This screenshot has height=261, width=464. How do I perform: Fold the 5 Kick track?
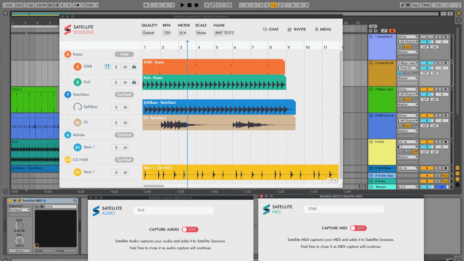(x=371, y=142)
